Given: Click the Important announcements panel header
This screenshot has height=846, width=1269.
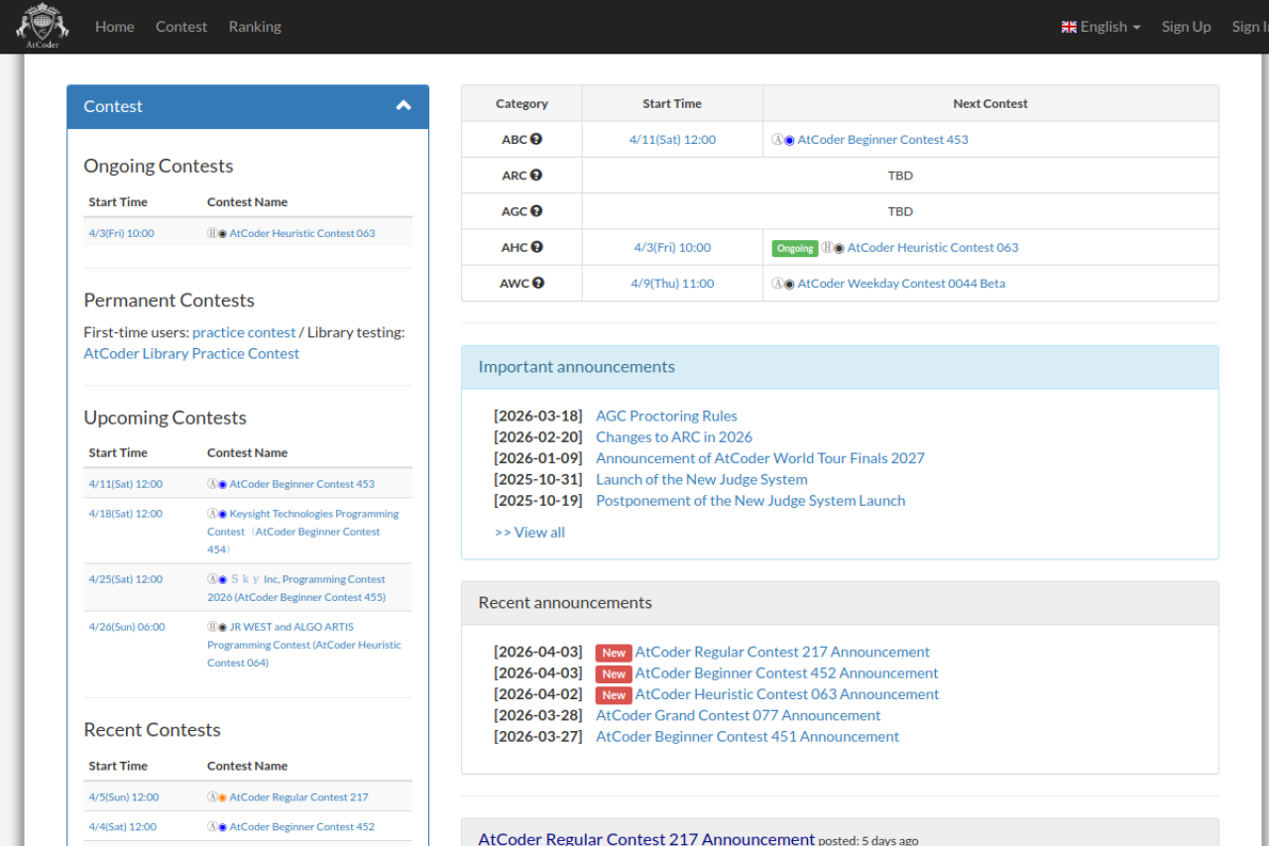Looking at the screenshot, I should tap(576, 367).
